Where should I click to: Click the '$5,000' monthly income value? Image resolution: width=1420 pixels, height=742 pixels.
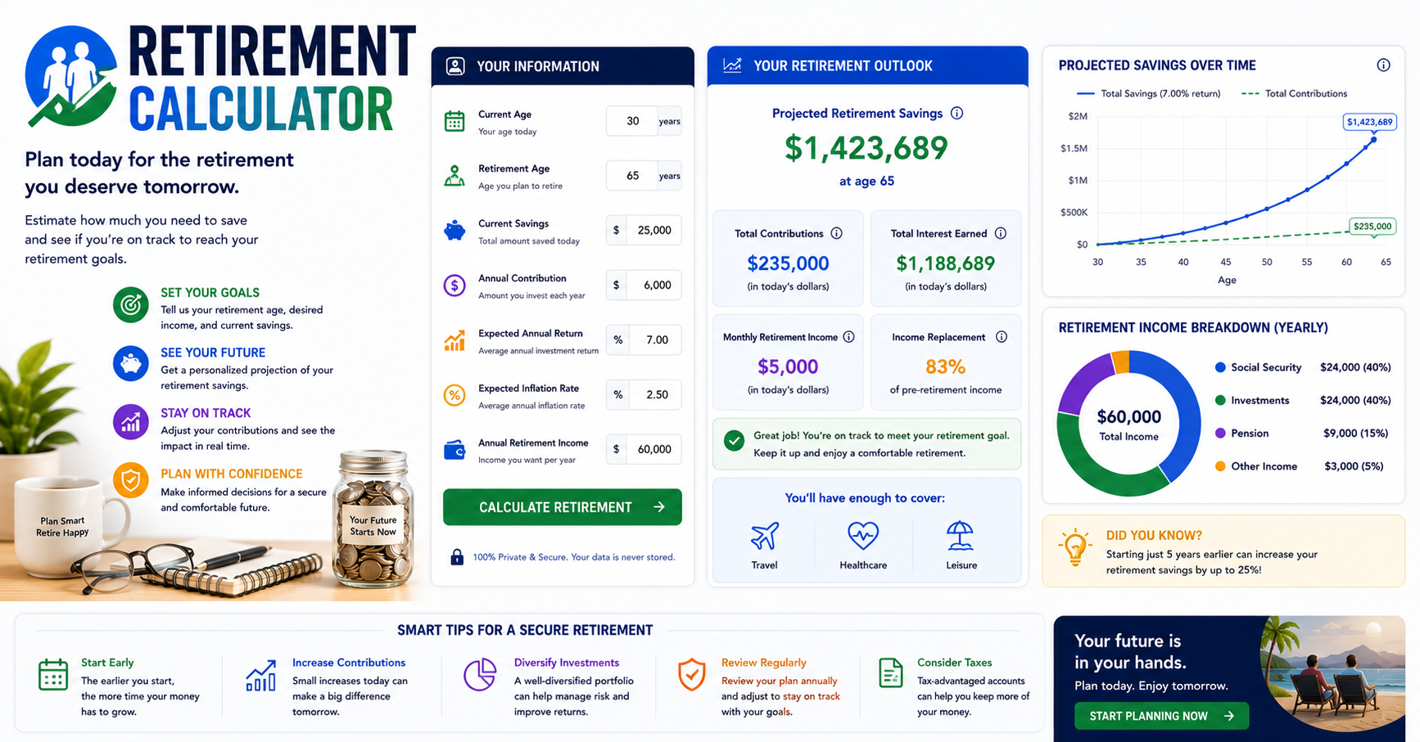(788, 367)
